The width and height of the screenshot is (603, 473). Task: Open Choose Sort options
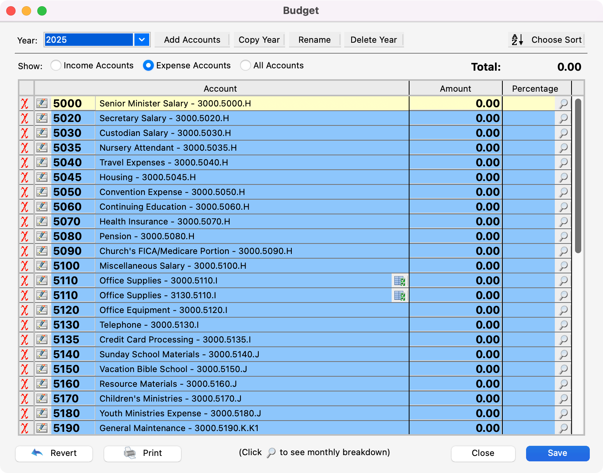[x=546, y=40]
